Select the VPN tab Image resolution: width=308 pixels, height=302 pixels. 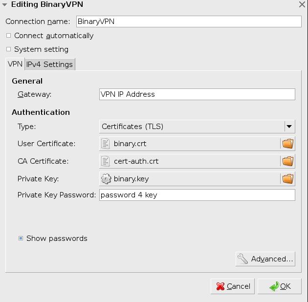[x=15, y=64]
